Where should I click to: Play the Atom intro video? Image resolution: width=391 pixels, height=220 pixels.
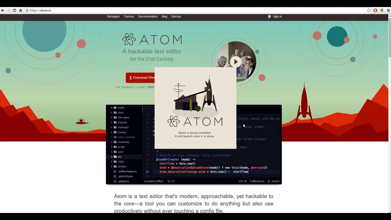236,62
